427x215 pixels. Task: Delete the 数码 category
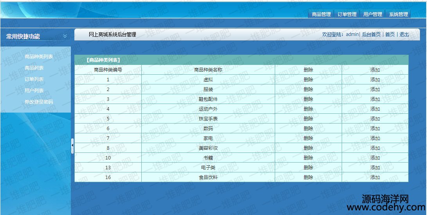point(308,129)
